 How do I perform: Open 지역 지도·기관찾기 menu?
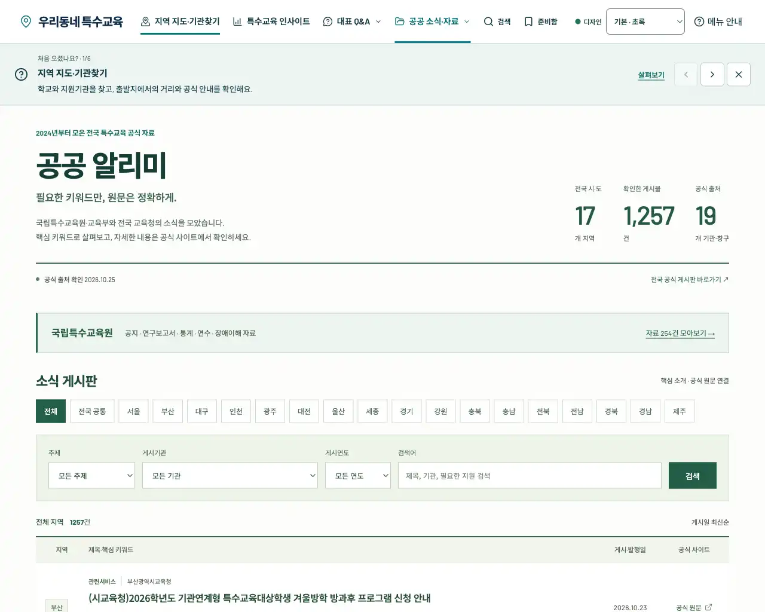point(180,22)
